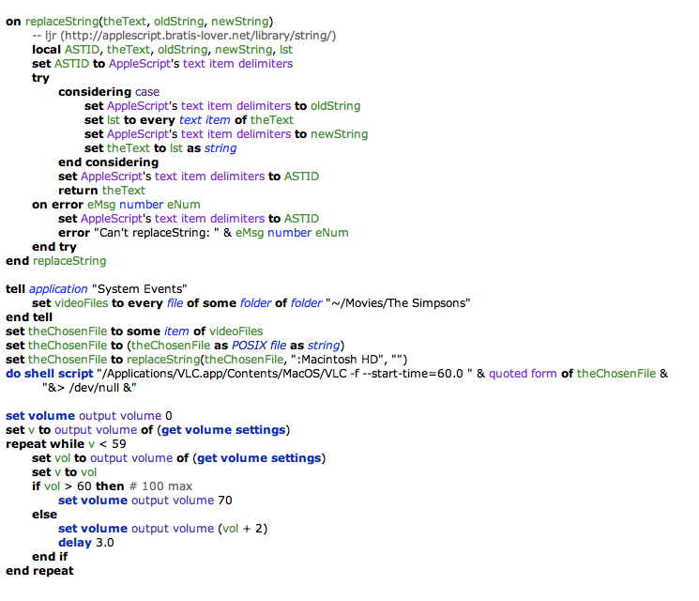Click the 'set v to vol' line
699x601 pixels.
(64, 472)
